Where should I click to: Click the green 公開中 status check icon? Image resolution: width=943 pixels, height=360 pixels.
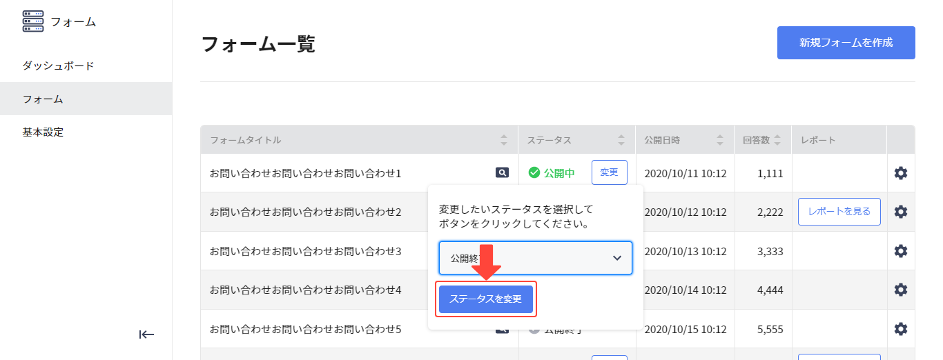click(534, 173)
